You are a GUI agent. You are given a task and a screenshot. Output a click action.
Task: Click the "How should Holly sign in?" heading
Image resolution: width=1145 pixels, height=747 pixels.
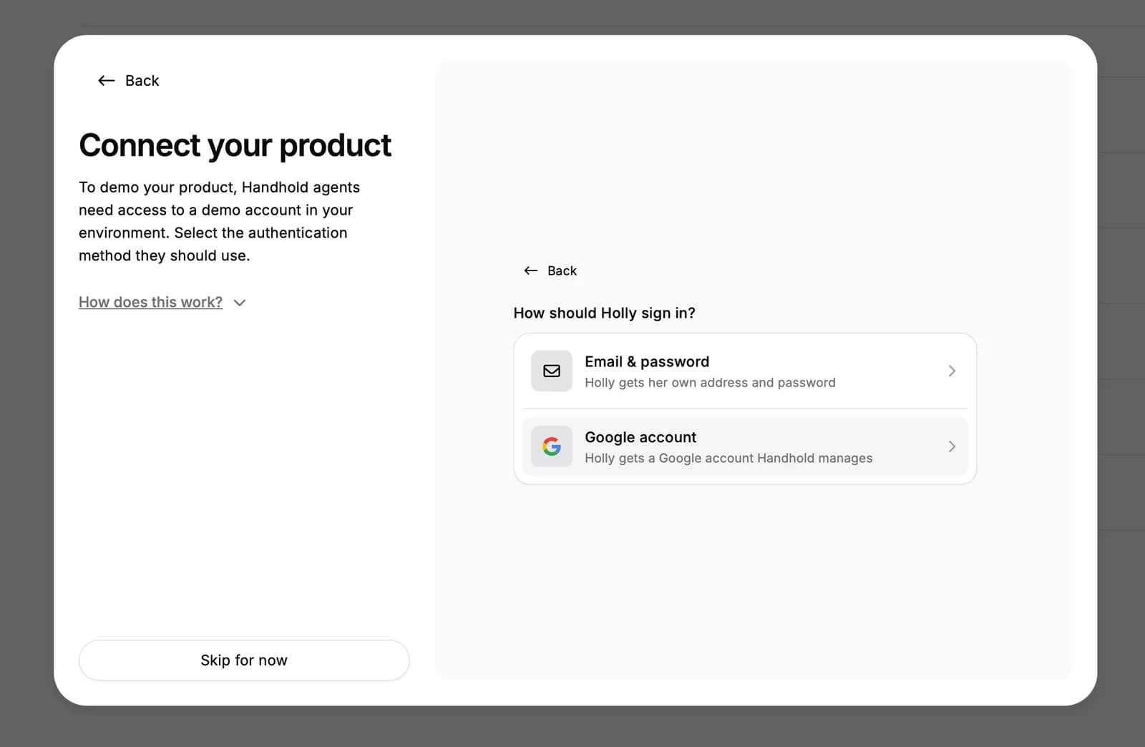604,313
